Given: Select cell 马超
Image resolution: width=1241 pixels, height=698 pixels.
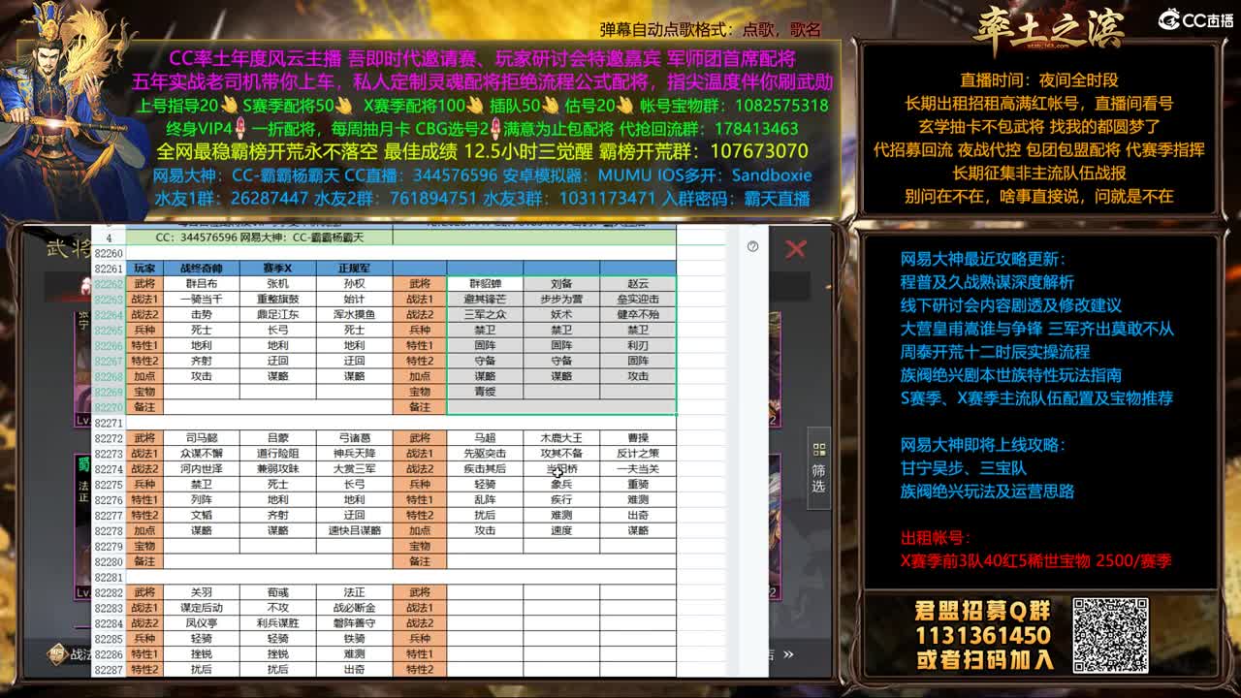Looking at the screenshot, I should [x=485, y=437].
